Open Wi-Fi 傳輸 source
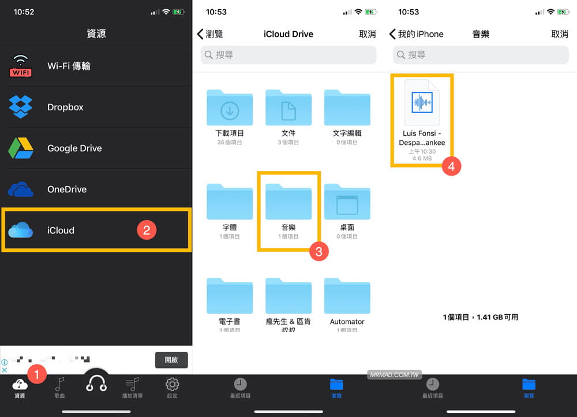577x417 pixels. (96, 66)
